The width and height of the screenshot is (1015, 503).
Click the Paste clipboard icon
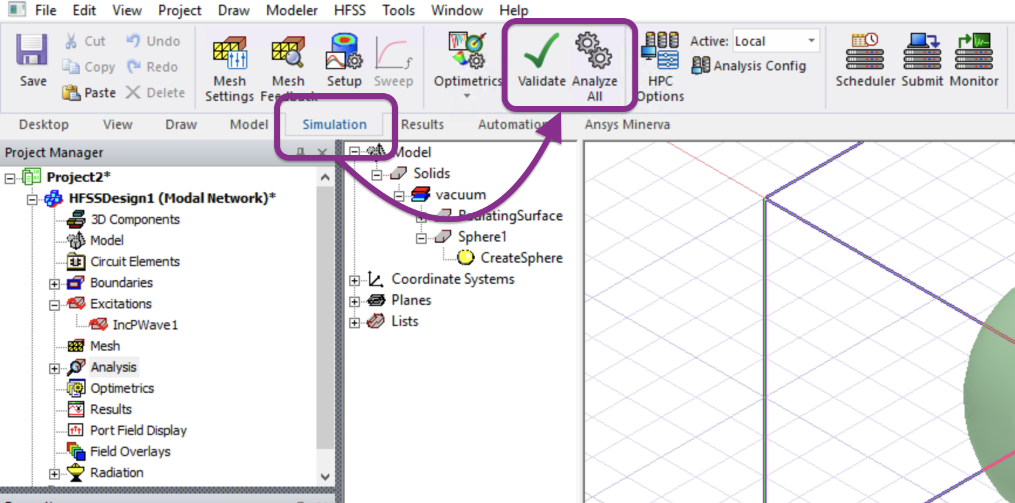71,93
